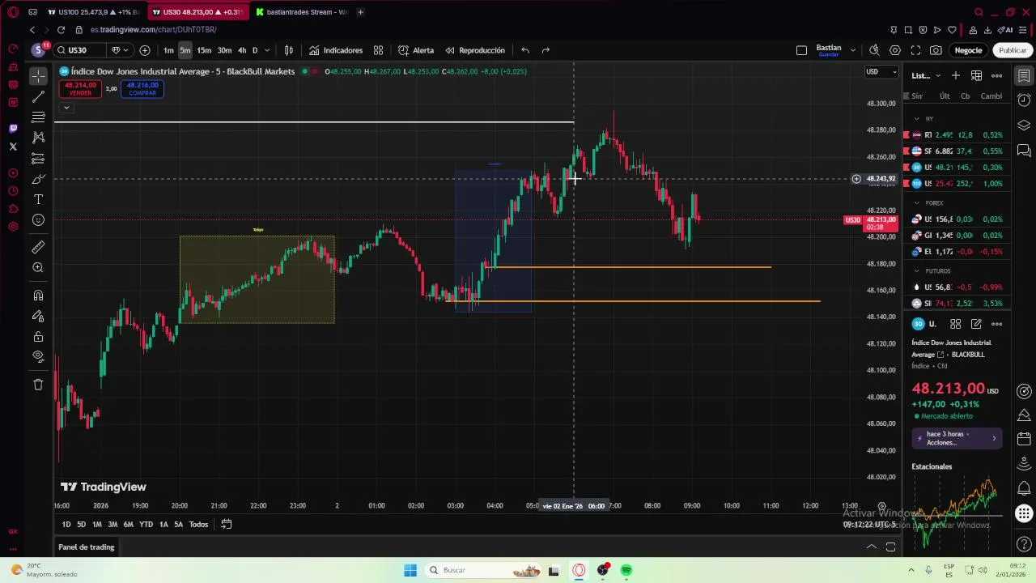Select the Todos date range tab
The image size is (1036, 583).
198,524
